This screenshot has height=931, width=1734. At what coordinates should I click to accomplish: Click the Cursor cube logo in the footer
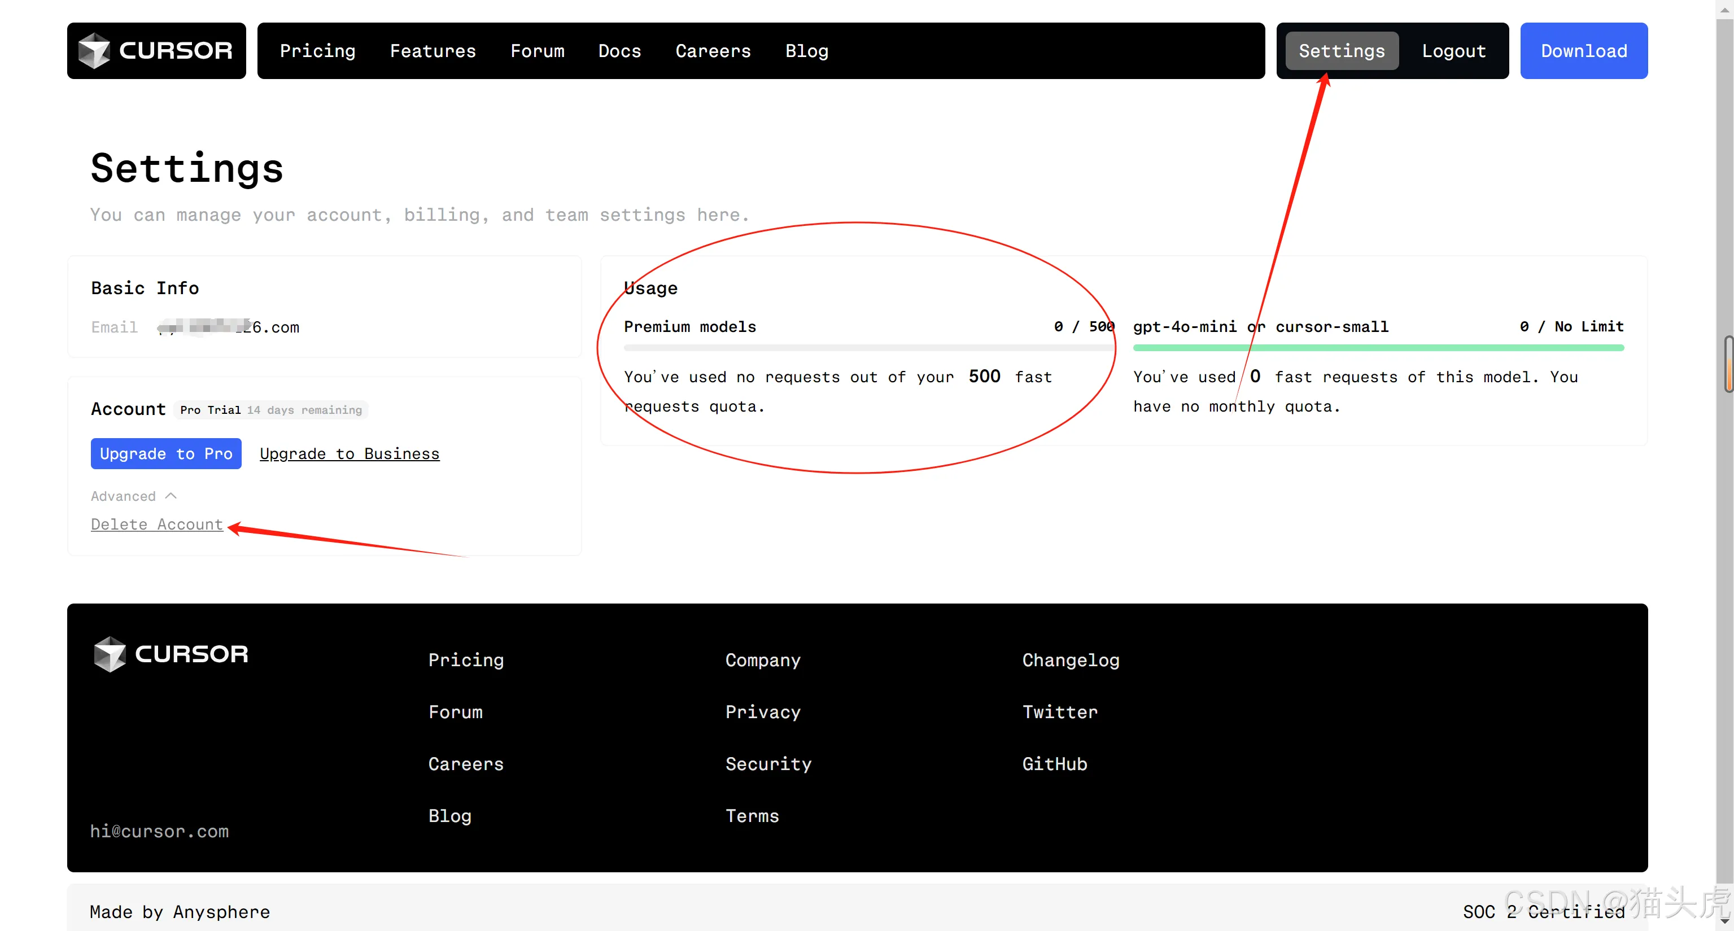[110, 654]
